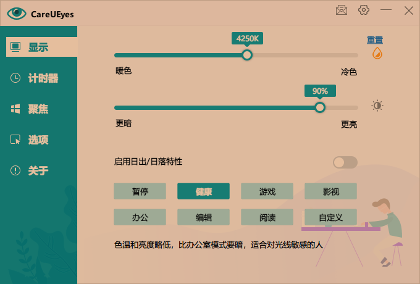Open settings gear icon in title bar
The width and height of the screenshot is (420, 284).
pyautogui.click(x=364, y=10)
